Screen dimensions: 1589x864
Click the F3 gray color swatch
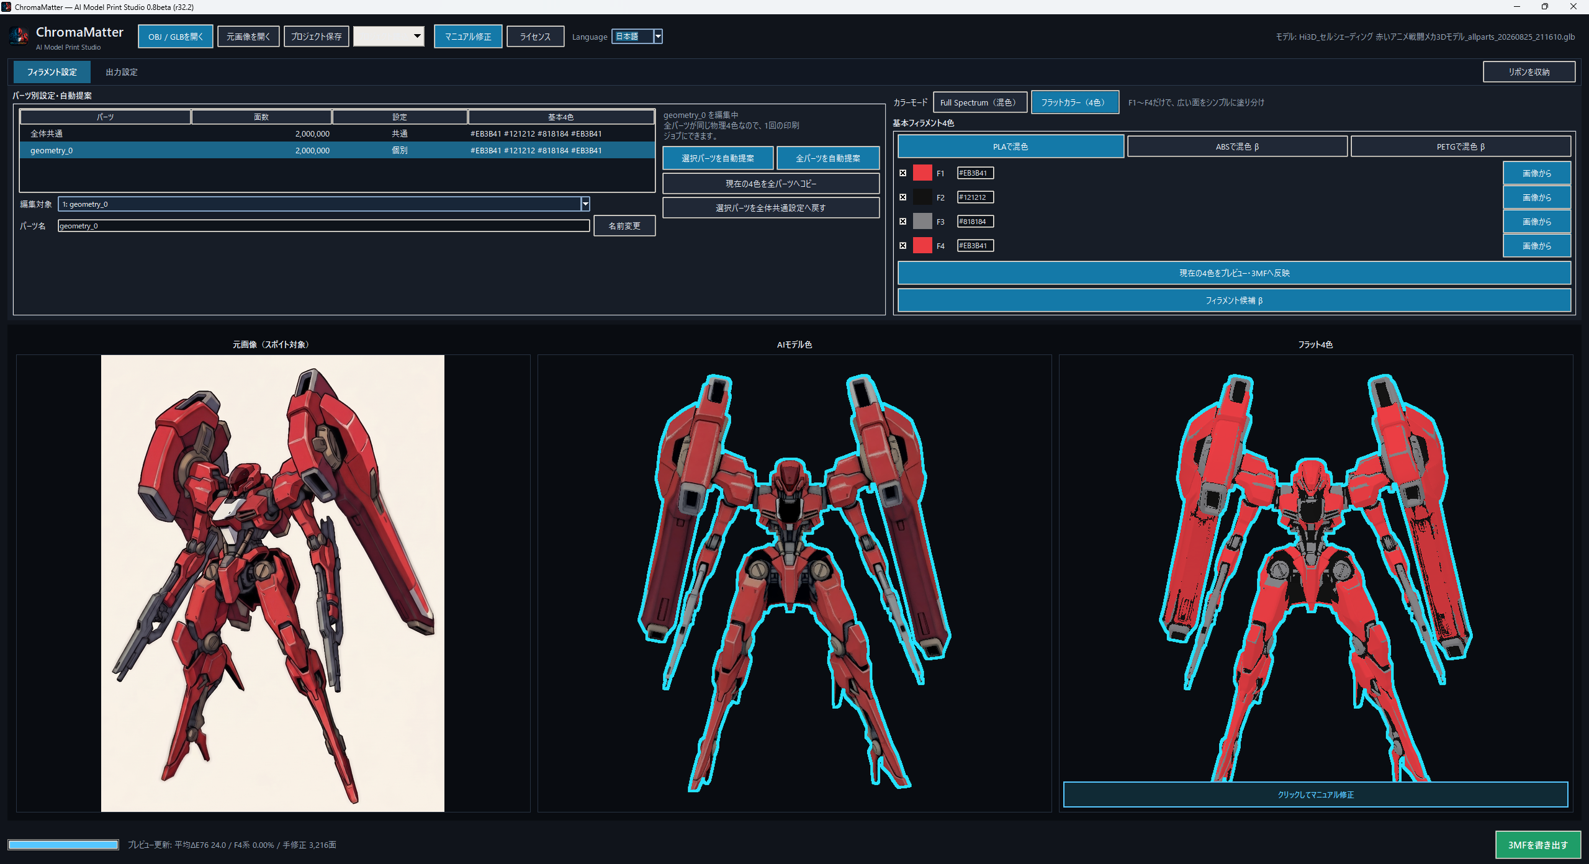[922, 221]
